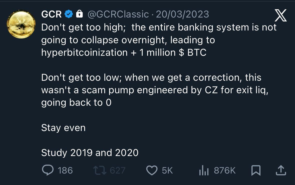The image size is (295, 185).
Task: Open the tweet via its 20/03/2023 timestamp
Action: [x=182, y=15]
